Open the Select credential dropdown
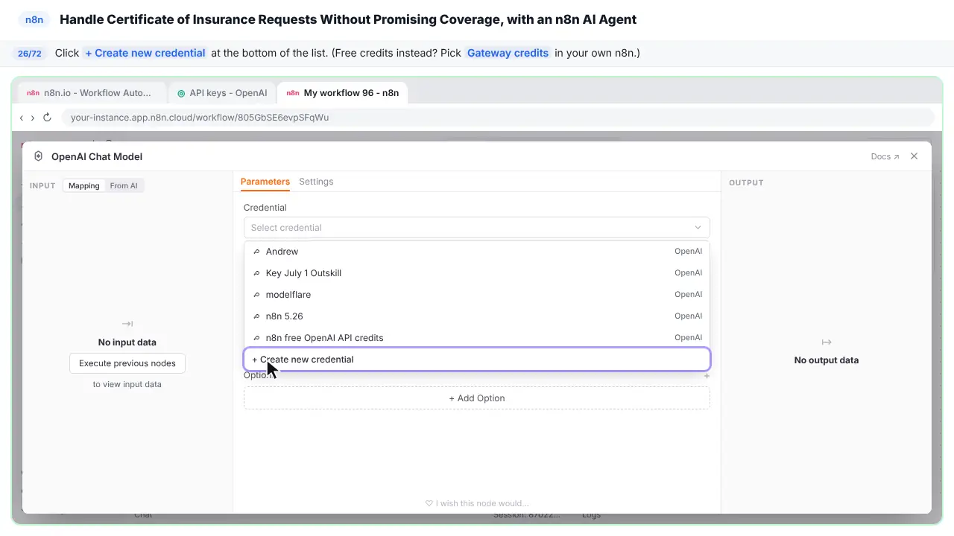Screen dimensions: 954x536 [477, 228]
